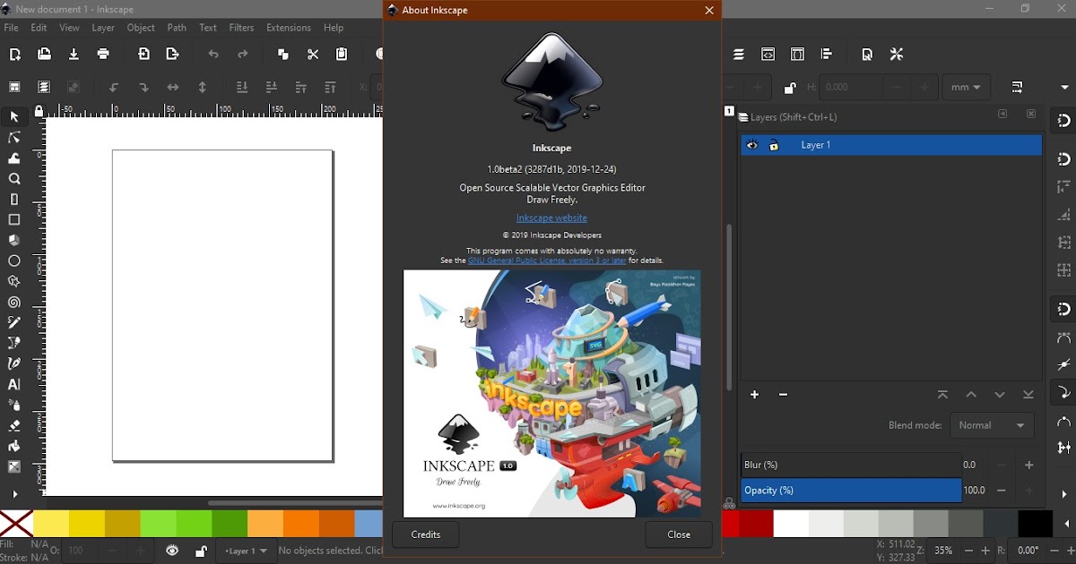Select the Ellipse circle tool
The height and width of the screenshot is (564, 1076).
click(x=14, y=261)
